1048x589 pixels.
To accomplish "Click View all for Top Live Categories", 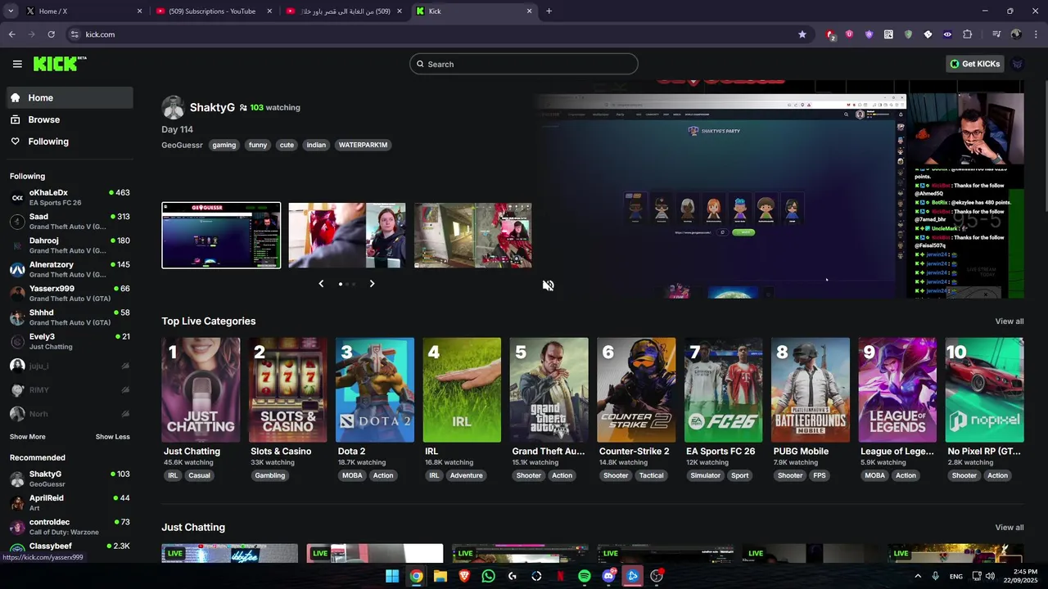I will pyautogui.click(x=1009, y=321).
